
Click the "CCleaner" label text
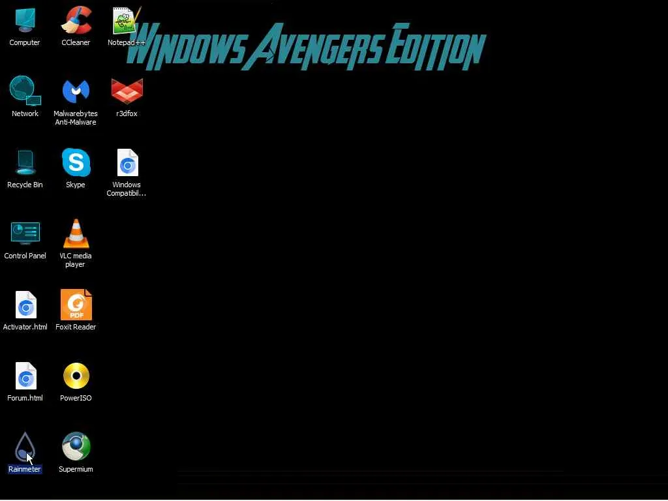click(x=76, y=42)
